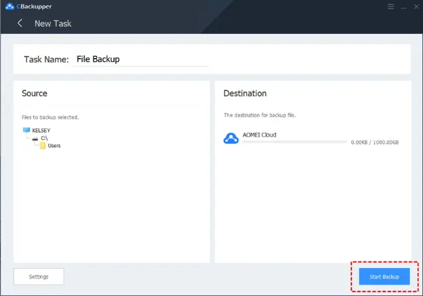The height and width of the screenshot is (296, 423).
Task: Click the AOMEI Cloud icon in Destination
Action: pyautogui.click(x=231, y=139)
